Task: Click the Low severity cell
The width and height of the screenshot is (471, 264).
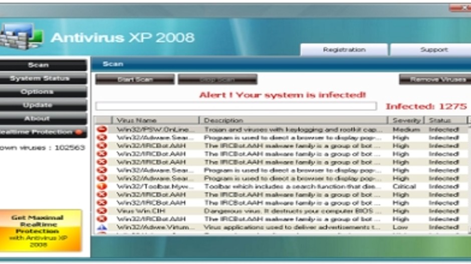Action: click(x=400, y=227)
